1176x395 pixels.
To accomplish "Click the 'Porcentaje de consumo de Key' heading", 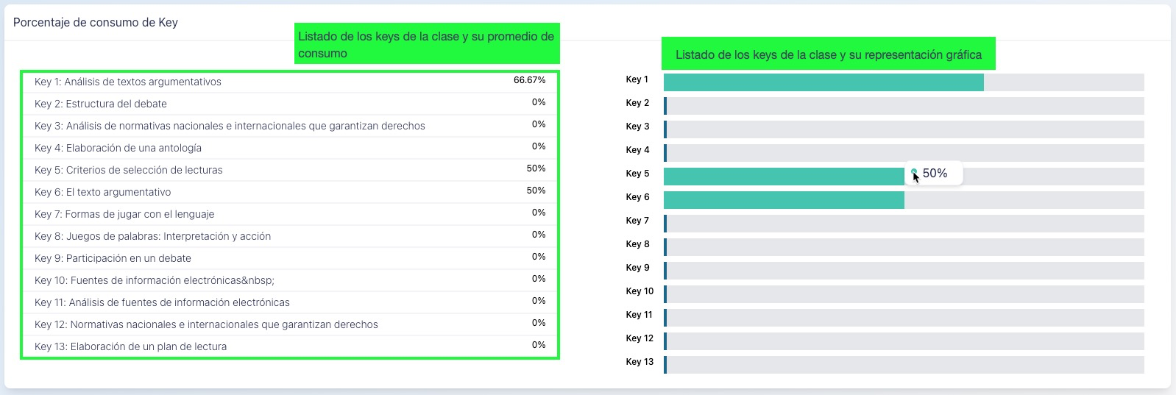I will coord(96,23).
